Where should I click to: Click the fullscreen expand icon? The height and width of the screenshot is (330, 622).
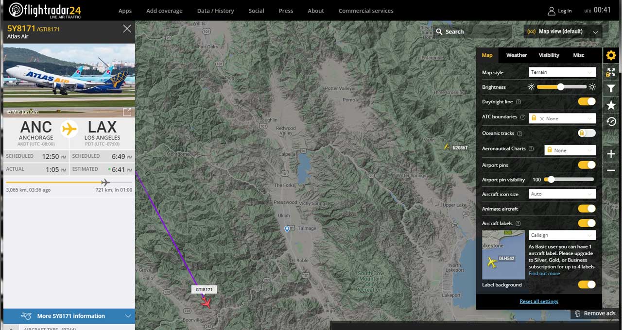tap(611, 72)
